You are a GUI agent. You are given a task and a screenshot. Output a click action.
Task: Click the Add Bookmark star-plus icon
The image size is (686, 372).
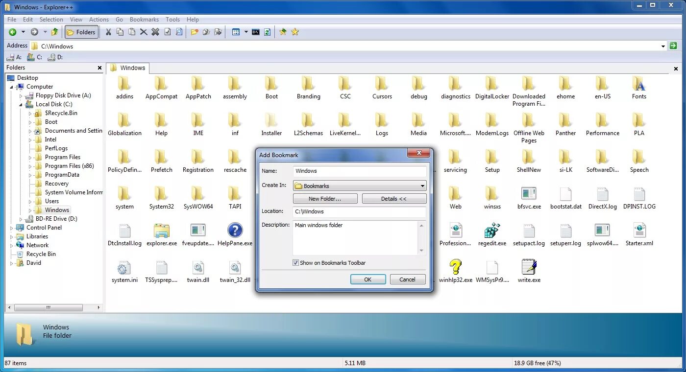click(283, 32)
